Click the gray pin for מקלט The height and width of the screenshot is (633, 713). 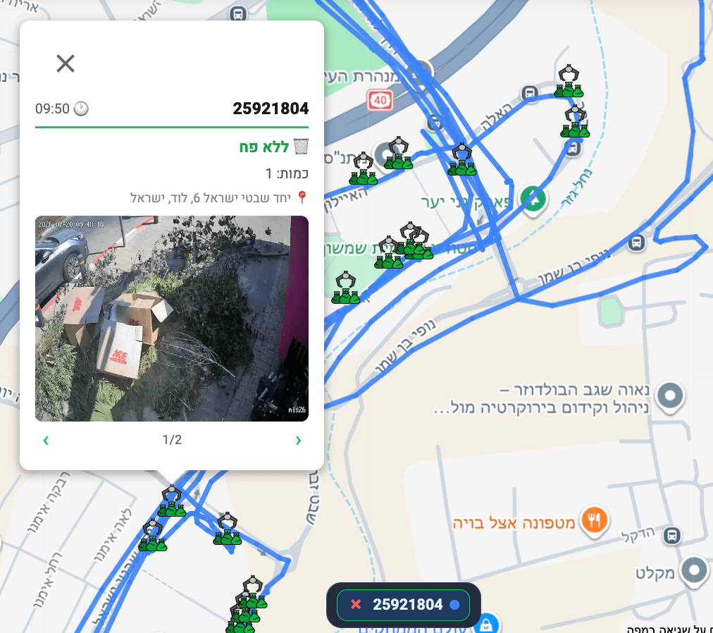(694, 571)
